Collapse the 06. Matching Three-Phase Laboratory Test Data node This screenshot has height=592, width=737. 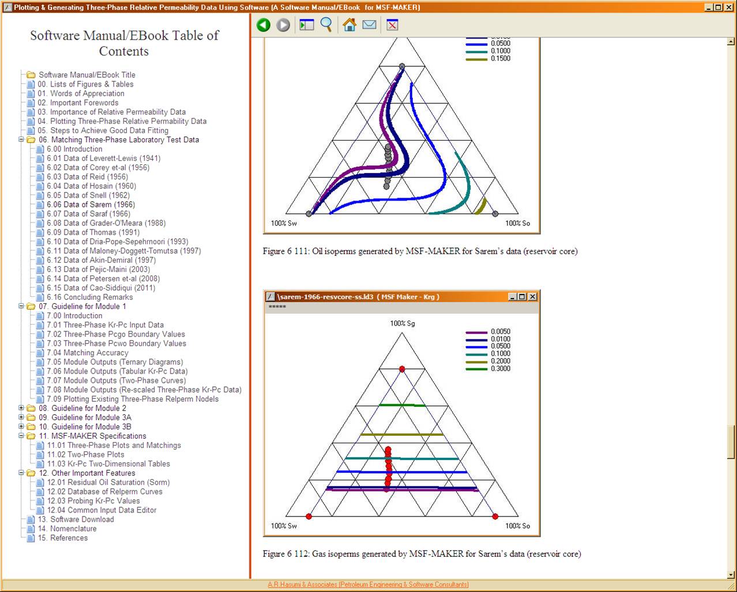click(21, 139)
